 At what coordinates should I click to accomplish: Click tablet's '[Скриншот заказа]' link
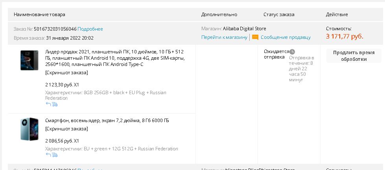point(66,73)
